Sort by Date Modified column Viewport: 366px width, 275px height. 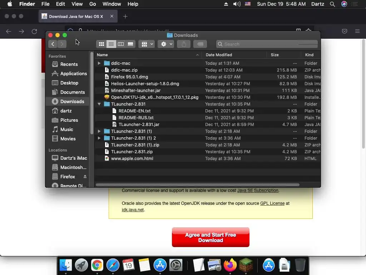click(234, 55)
